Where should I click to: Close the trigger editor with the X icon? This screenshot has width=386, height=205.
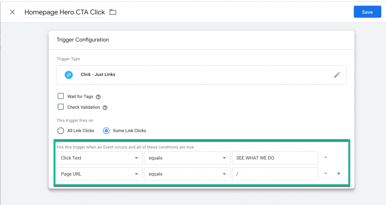tap(12, 12)
